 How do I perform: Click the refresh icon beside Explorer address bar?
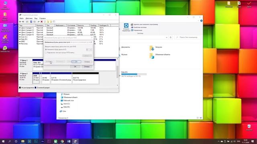pyautogui.click(x=171, y=37)
